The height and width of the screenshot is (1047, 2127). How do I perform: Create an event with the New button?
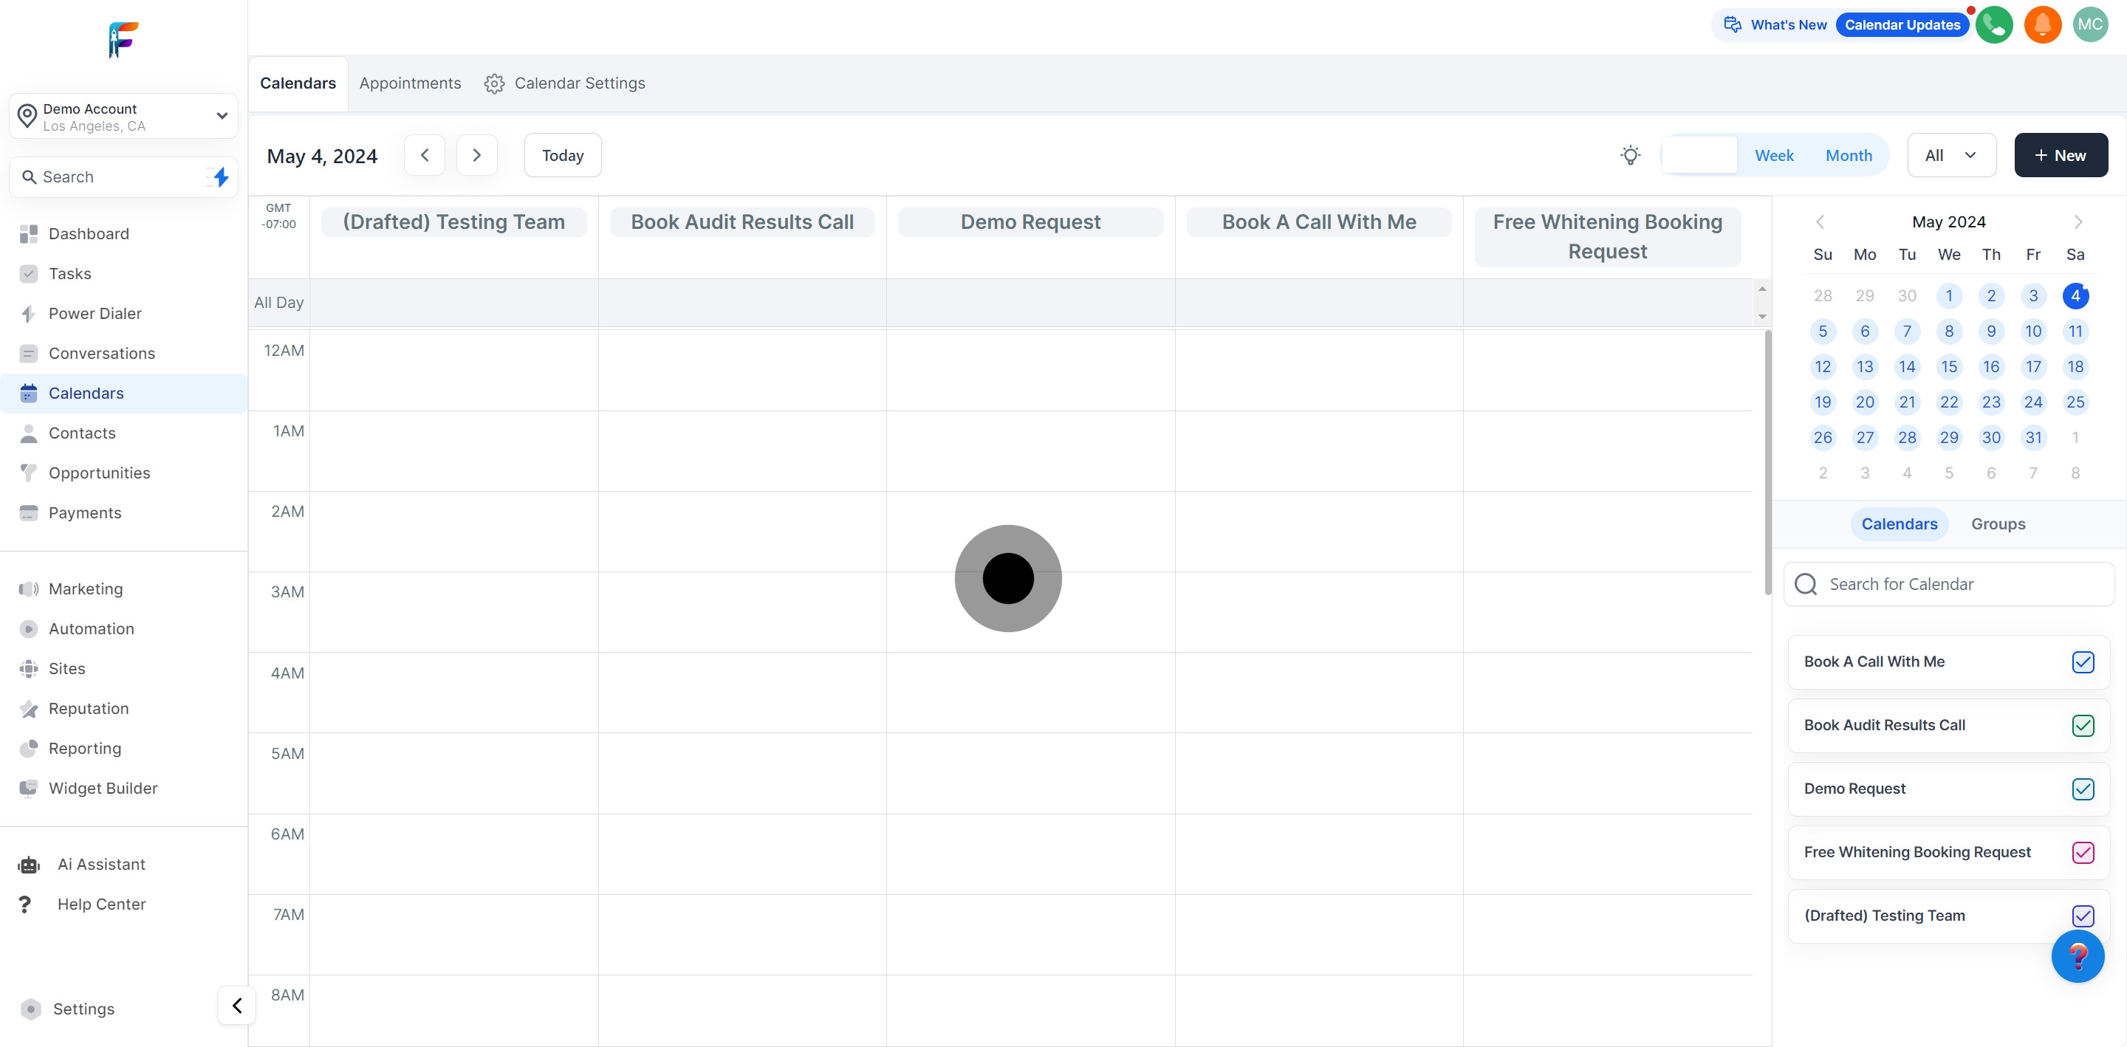pos(2061,154)
